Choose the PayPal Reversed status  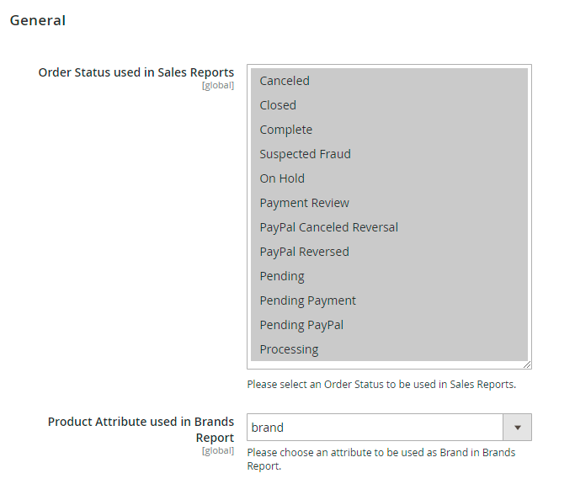pos(304,252)
